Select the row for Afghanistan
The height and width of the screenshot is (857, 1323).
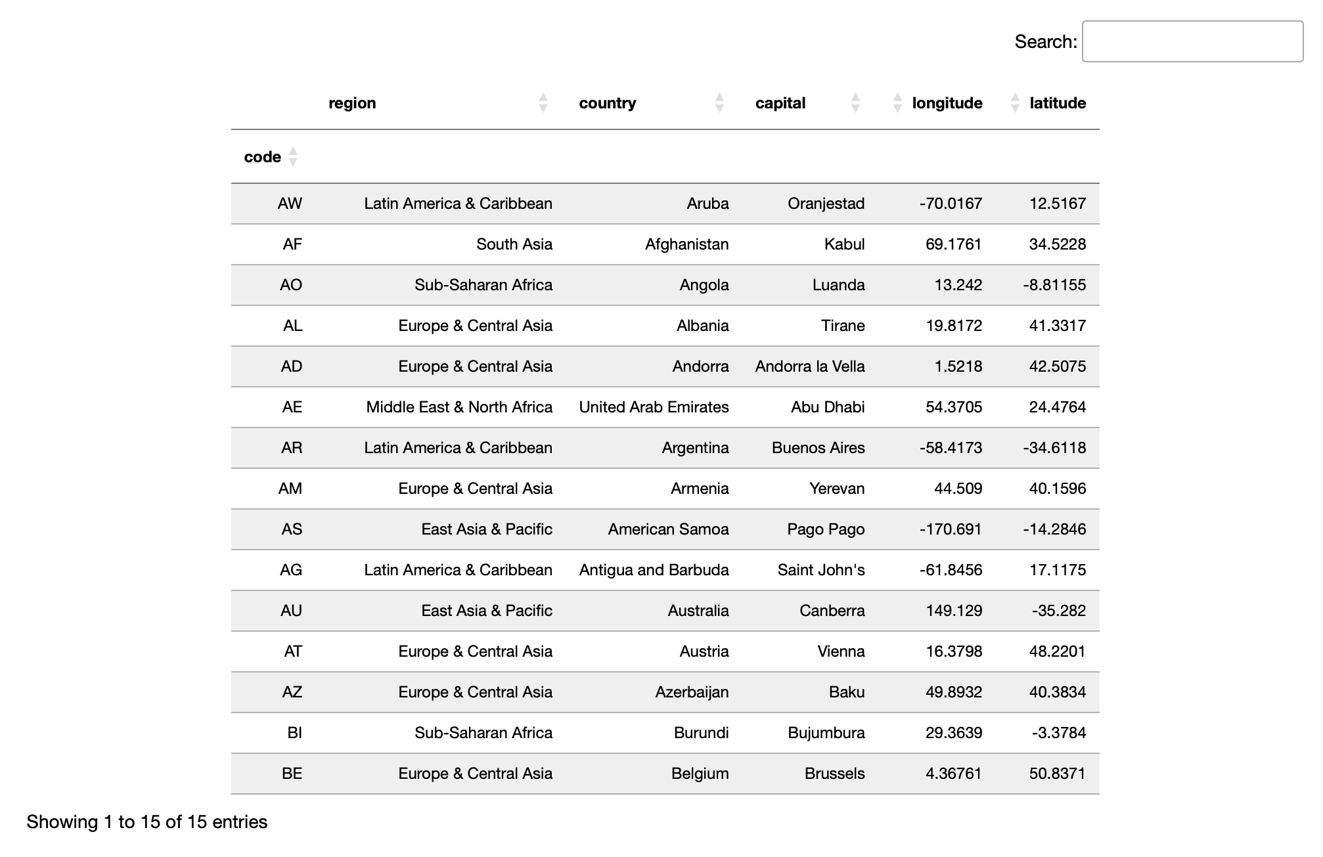click(657, 244)
